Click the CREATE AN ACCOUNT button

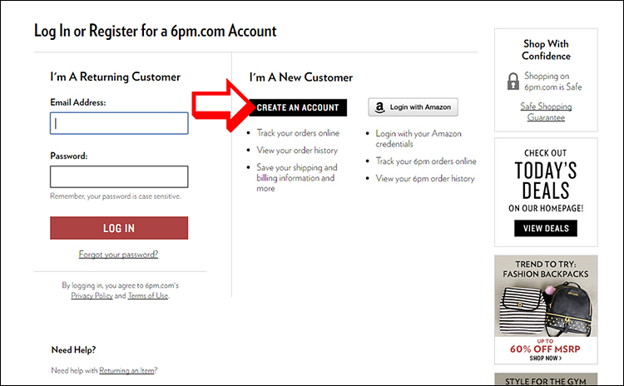point(298,108)
